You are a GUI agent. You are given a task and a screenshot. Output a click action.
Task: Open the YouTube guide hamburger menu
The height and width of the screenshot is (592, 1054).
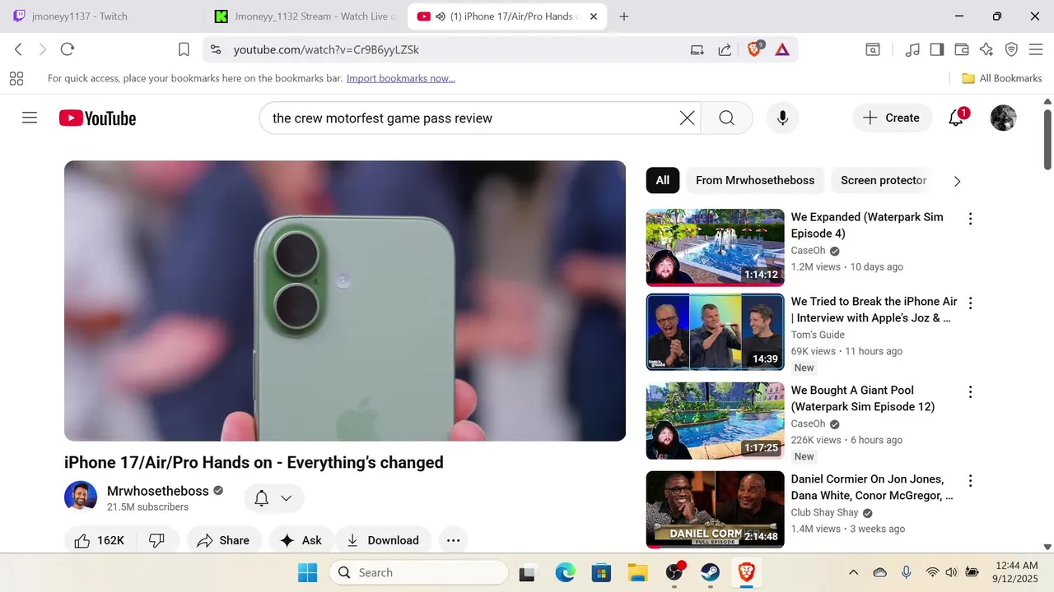(x=30, y=118)
